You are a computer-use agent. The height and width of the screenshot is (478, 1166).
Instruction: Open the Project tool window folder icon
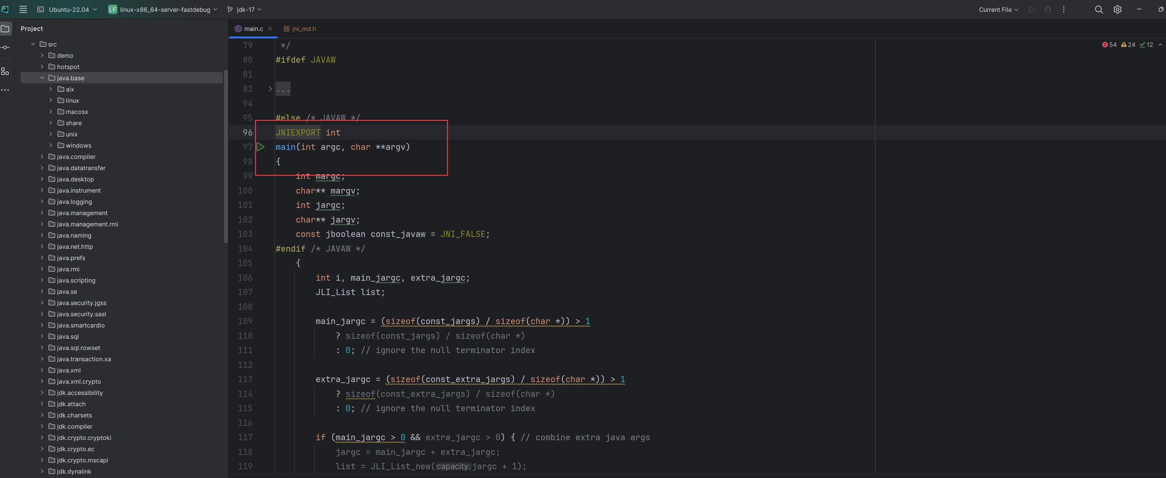pyautogui.click(x=5, y=29)
